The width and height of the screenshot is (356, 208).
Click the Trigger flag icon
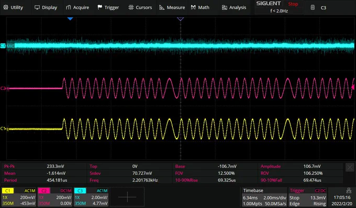click(99, 7)
